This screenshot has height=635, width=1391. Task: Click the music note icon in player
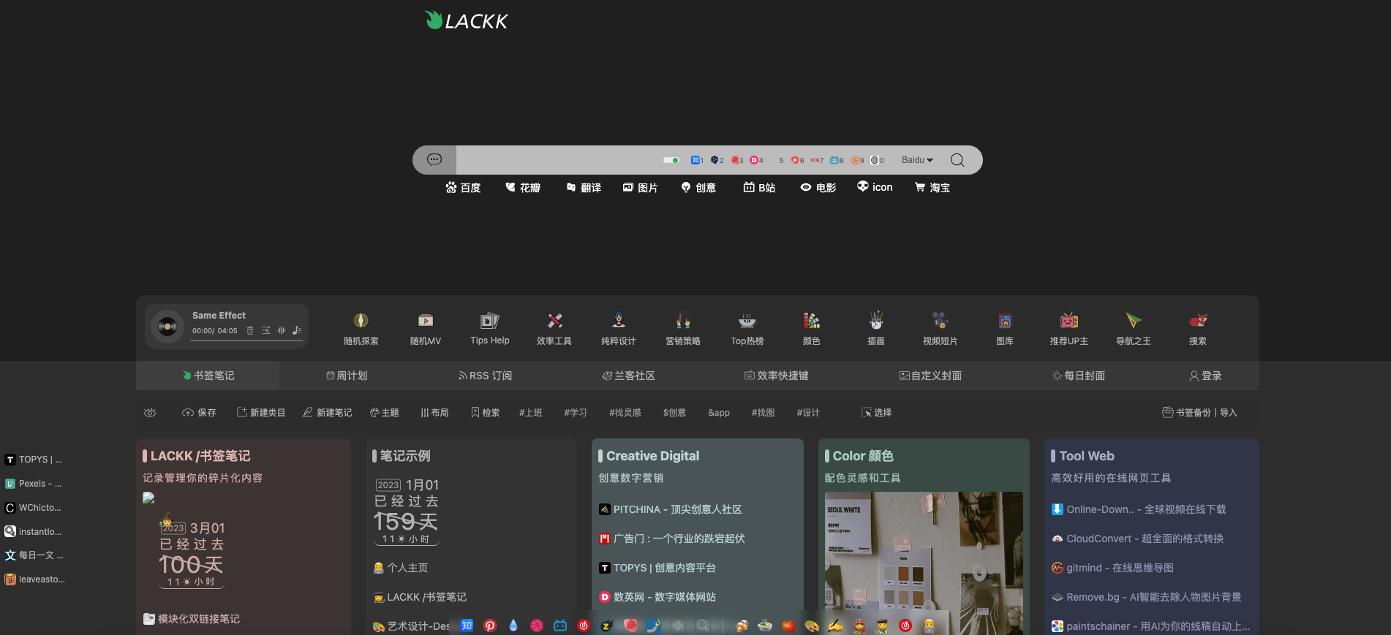coord(297,330)
